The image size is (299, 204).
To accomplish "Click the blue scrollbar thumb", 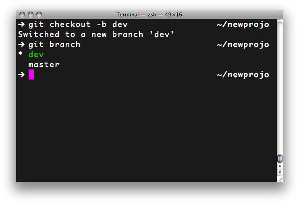I will pyautogui.click(x=280, y=159).
